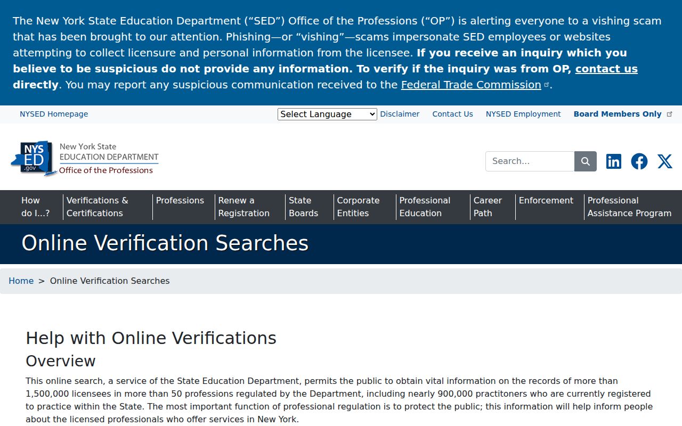This screenshot has height=426, width=682.
Task: Open Renew a Registration menu
Action: pyautogui.click(x=244, y=207)
